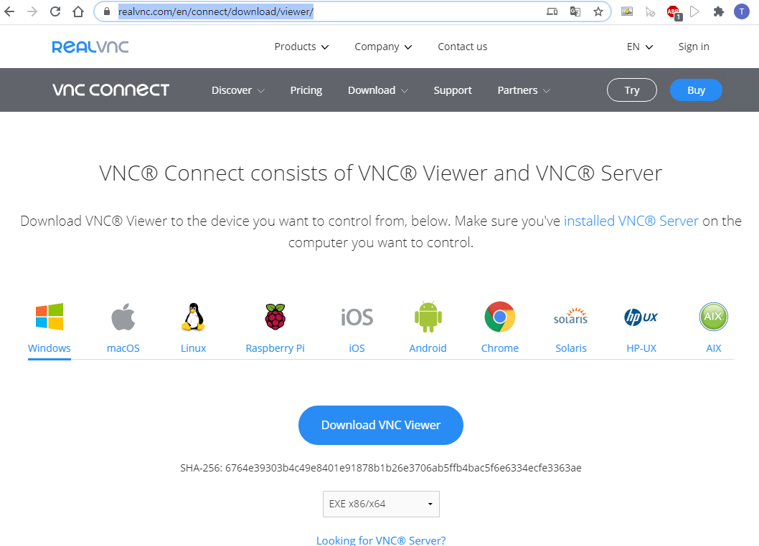The height and width of the screenshot is (546, 759).
Task: Switch to the AIX tab label
Action: tap(714, 348)
